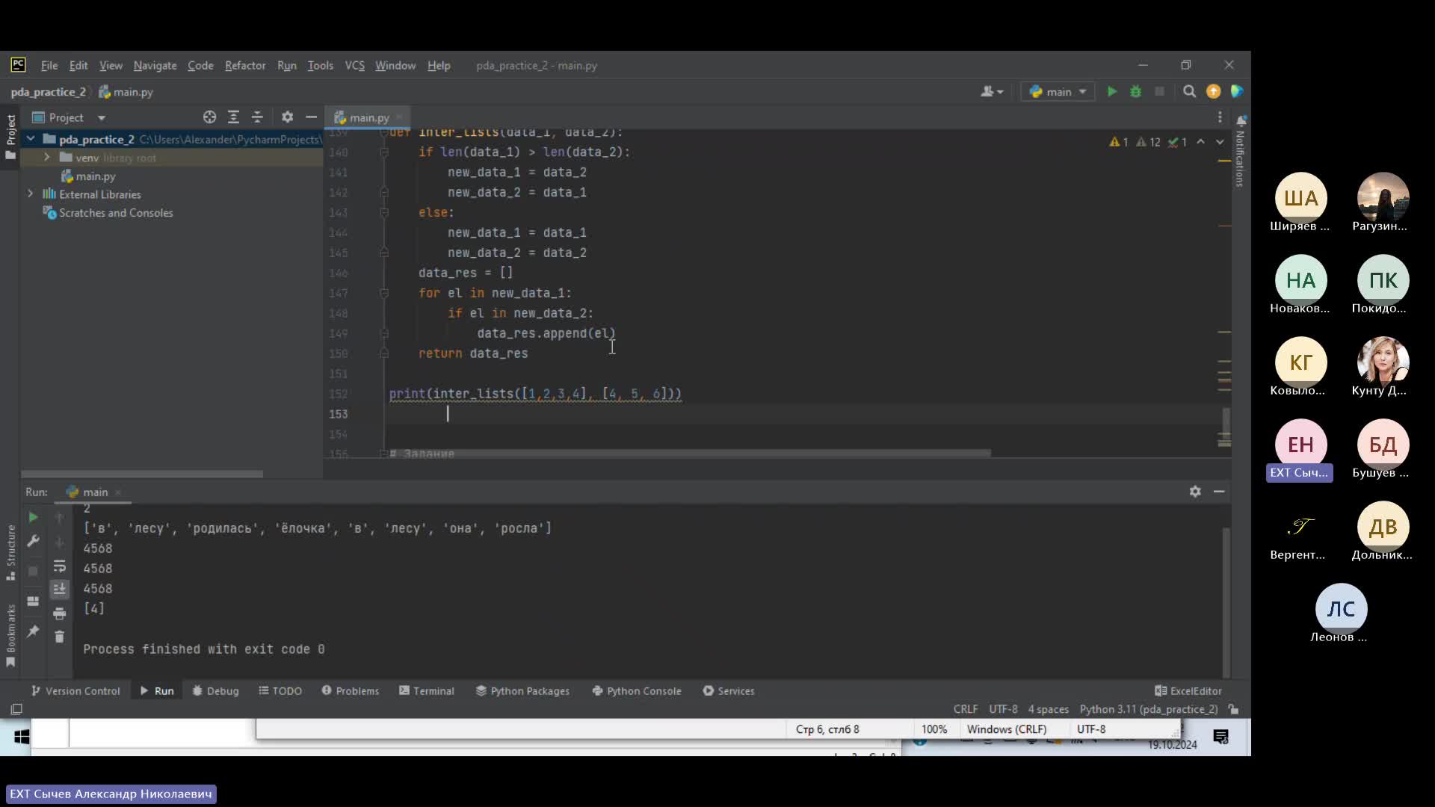Select Scratches and Consoles node

coord(116,213)
